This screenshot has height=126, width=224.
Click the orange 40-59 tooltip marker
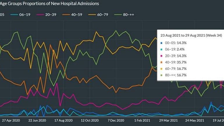pyautogui.click(x=161, y=62)
